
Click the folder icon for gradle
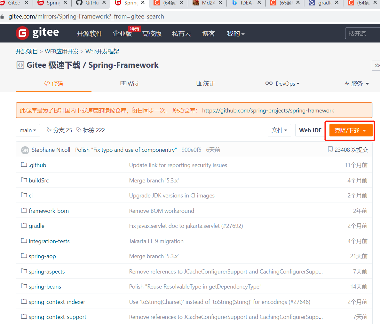24,226
